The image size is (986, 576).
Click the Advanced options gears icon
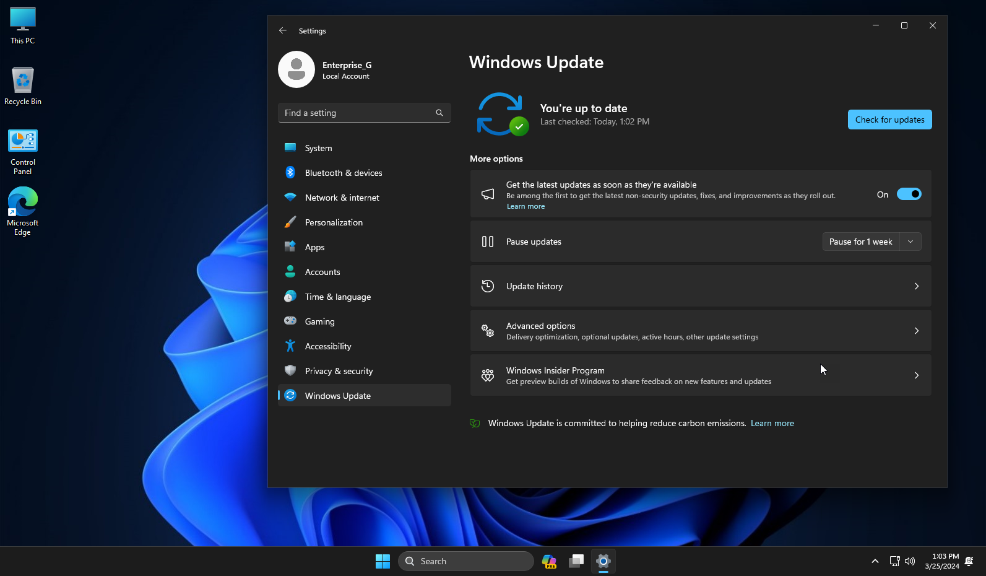click(488, 331)
